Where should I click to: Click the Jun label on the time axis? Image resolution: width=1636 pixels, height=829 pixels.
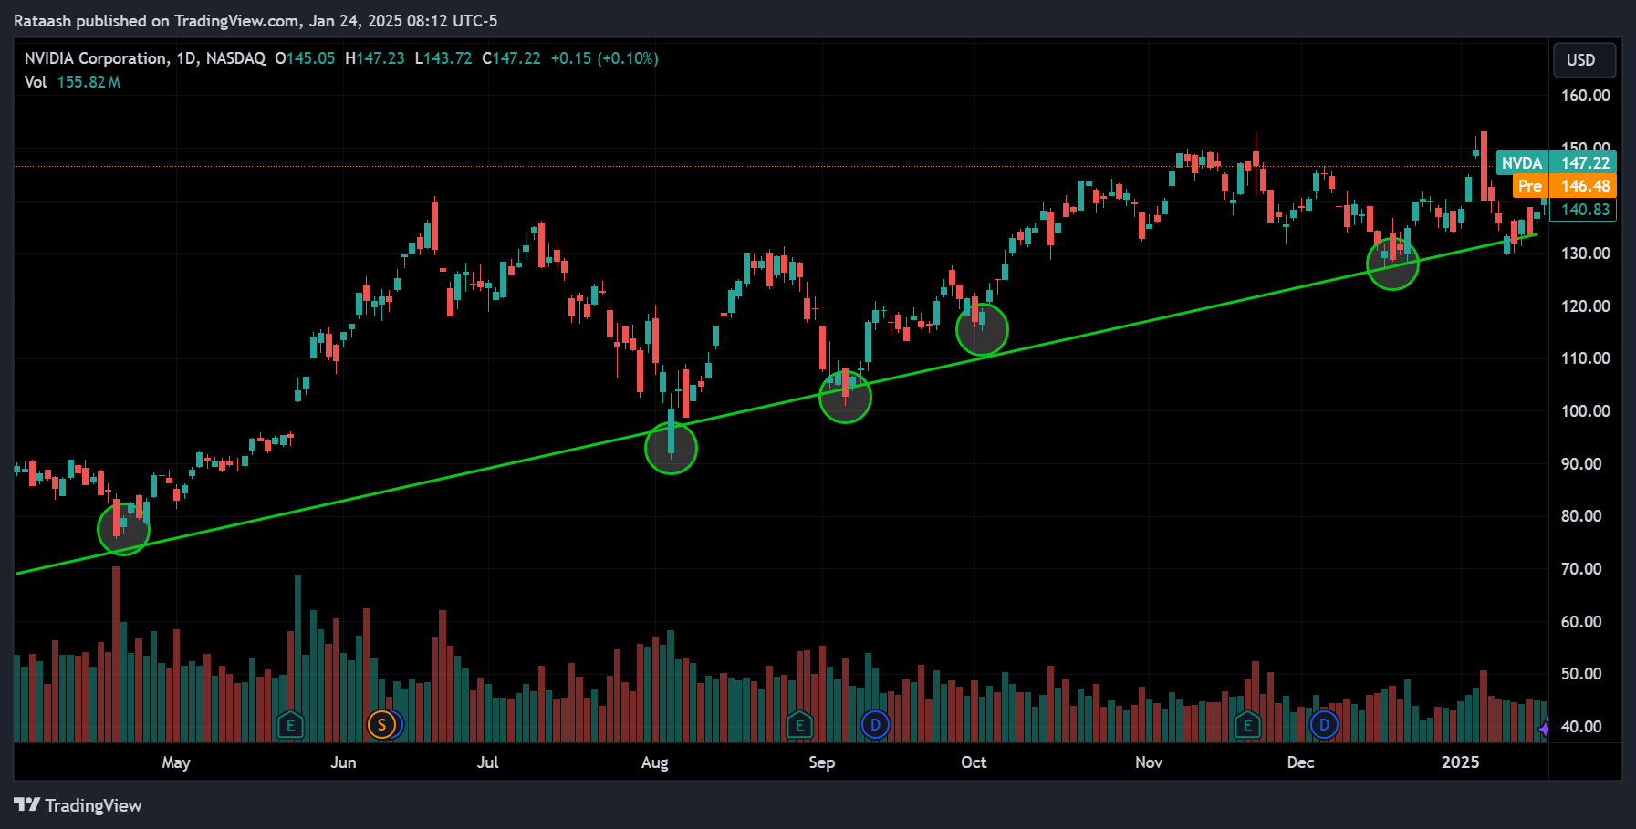click(x=343, y=762)
